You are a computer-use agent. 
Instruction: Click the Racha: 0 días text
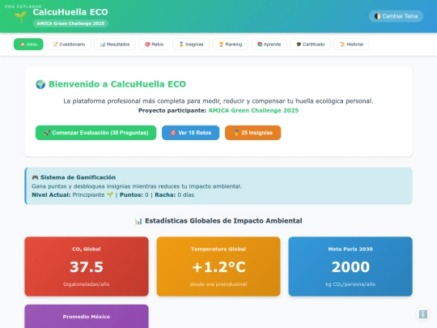(x=175, y=194)
